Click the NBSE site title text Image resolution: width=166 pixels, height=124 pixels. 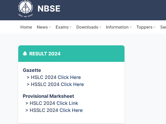click(49, 9)
